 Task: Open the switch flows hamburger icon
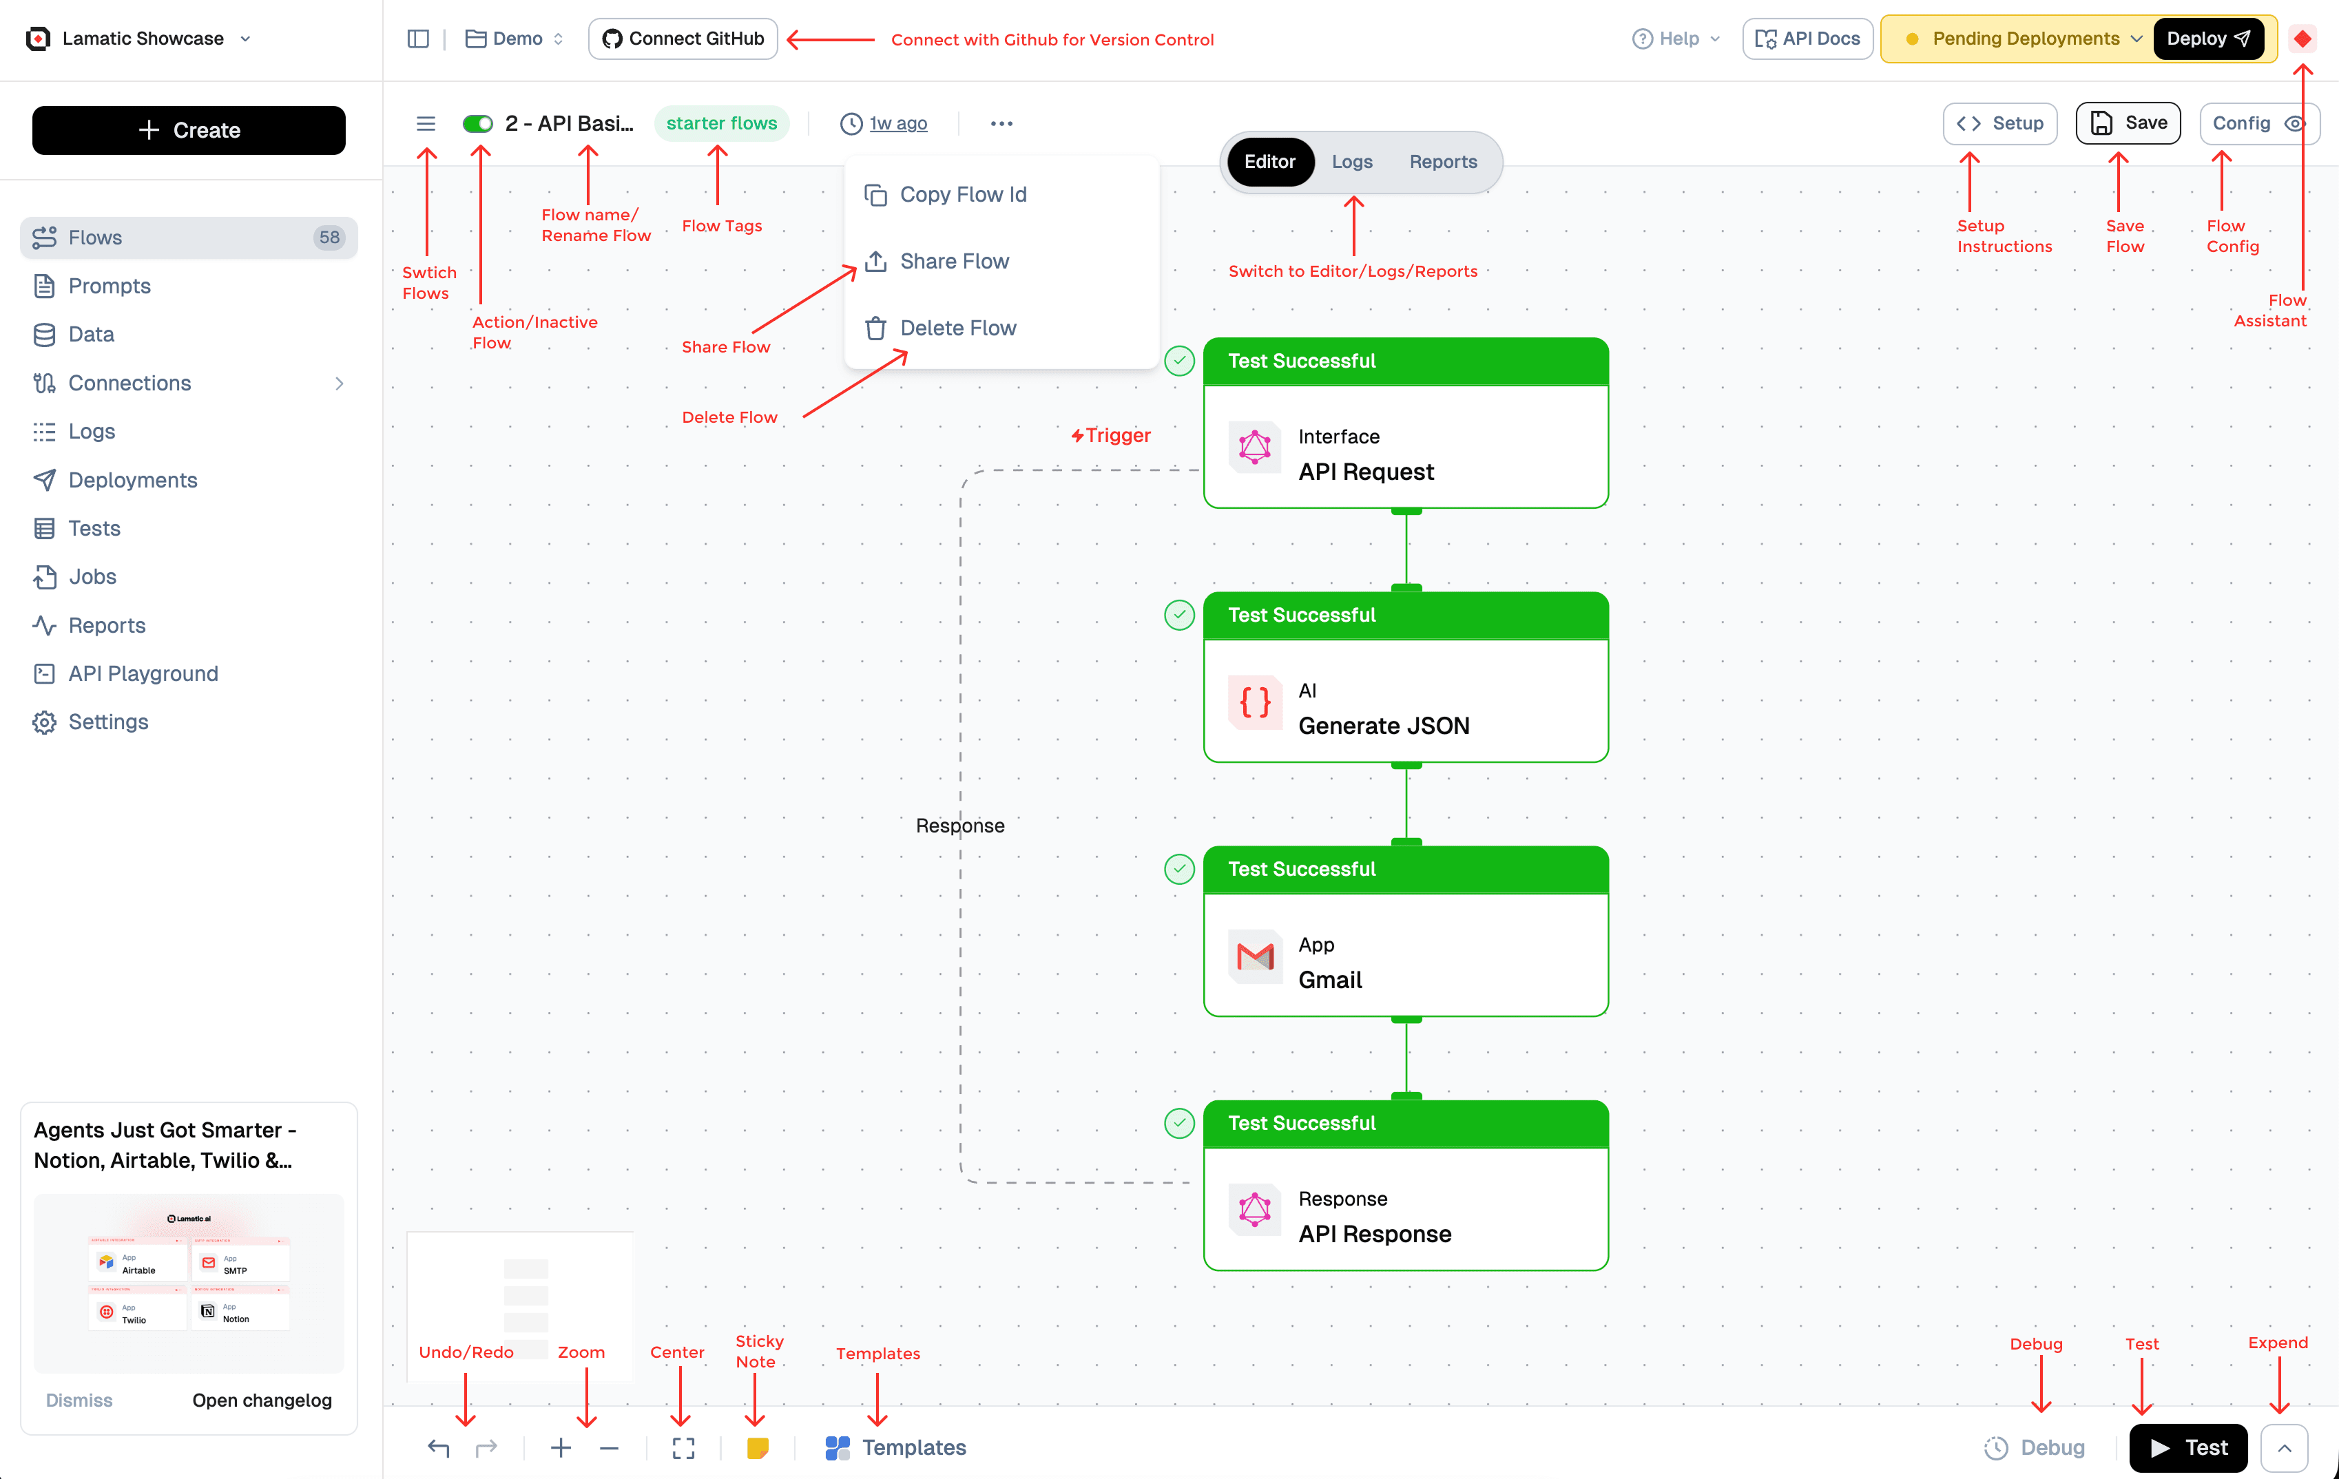(x=426, y=123)
